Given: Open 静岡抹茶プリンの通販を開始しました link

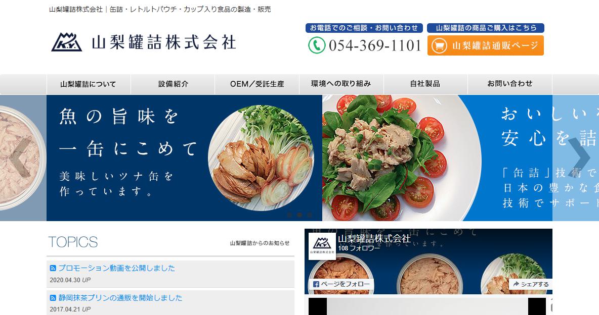Looking at the screenshot, I should [120, 298].
